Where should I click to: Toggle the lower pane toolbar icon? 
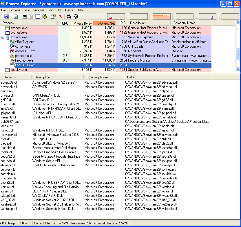(38, 17)
